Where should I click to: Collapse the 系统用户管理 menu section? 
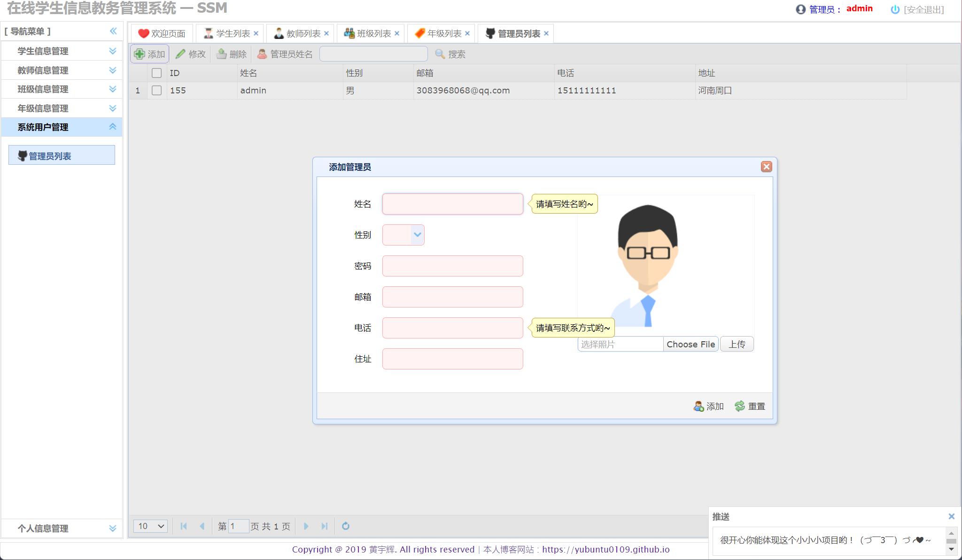(x=112, y=127)
